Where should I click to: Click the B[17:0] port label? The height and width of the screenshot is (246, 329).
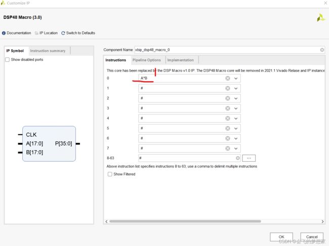34,153
